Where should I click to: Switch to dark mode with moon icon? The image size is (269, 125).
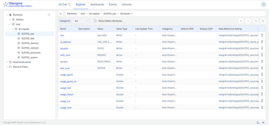(x=258, y=122)
